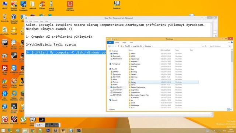Select This PC in the address breadcrumb
Viewport: 236px width, 133px height.
(127, 46)
